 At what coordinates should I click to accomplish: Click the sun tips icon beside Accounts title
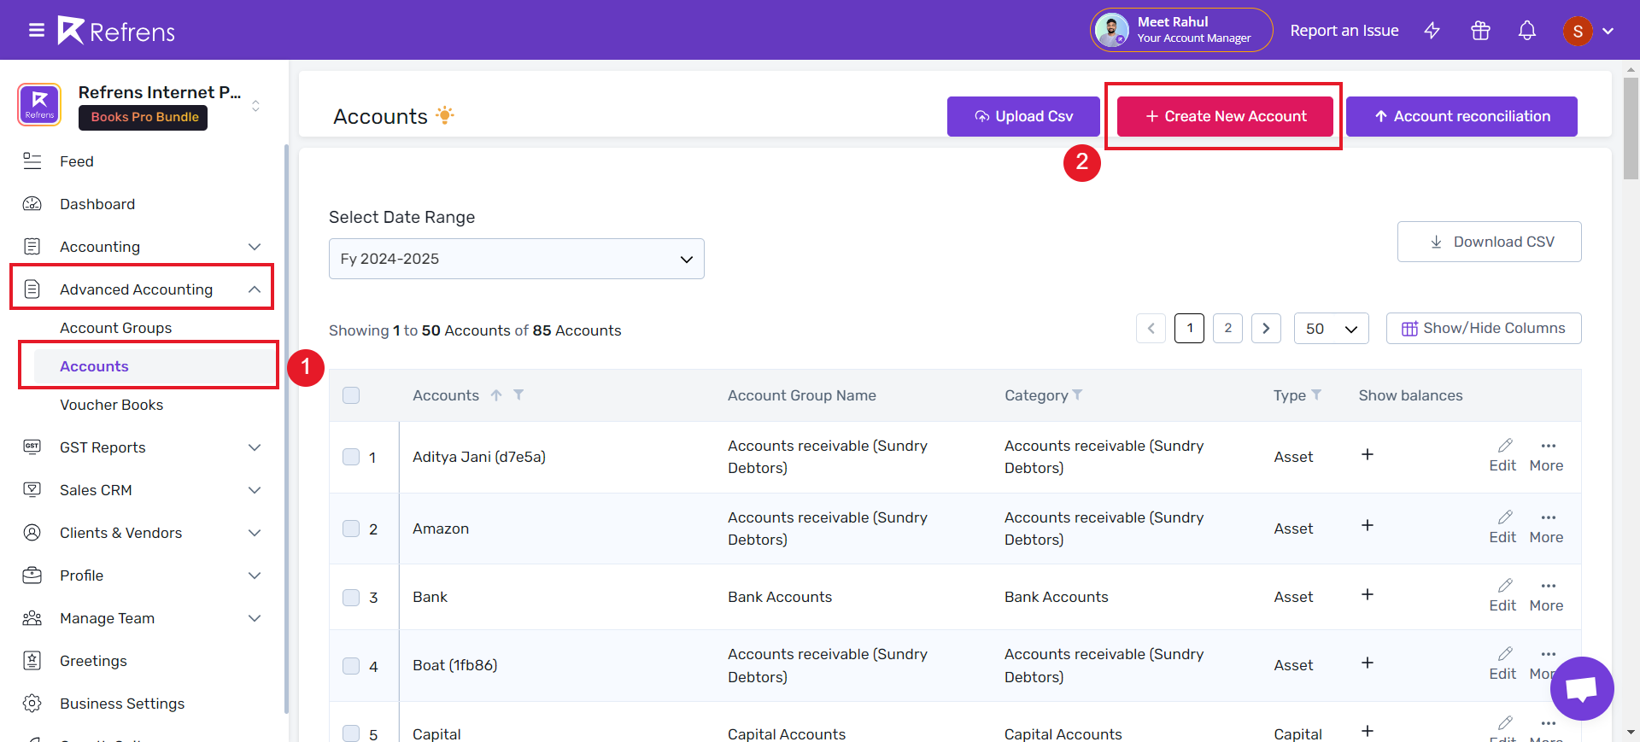coord(444,114)
